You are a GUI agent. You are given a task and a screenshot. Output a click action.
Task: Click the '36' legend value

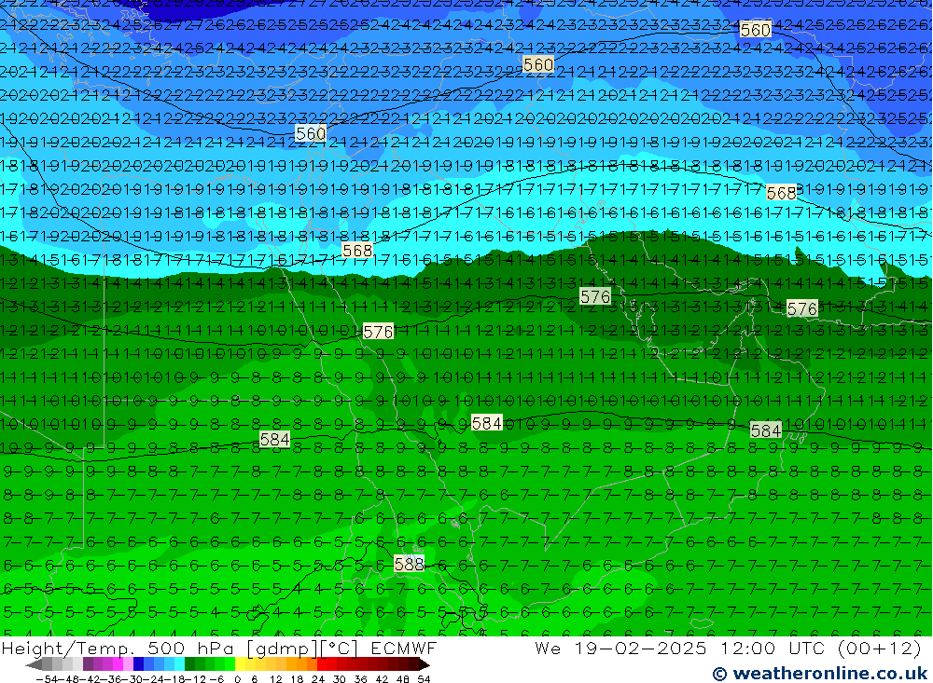coord(360,679)
